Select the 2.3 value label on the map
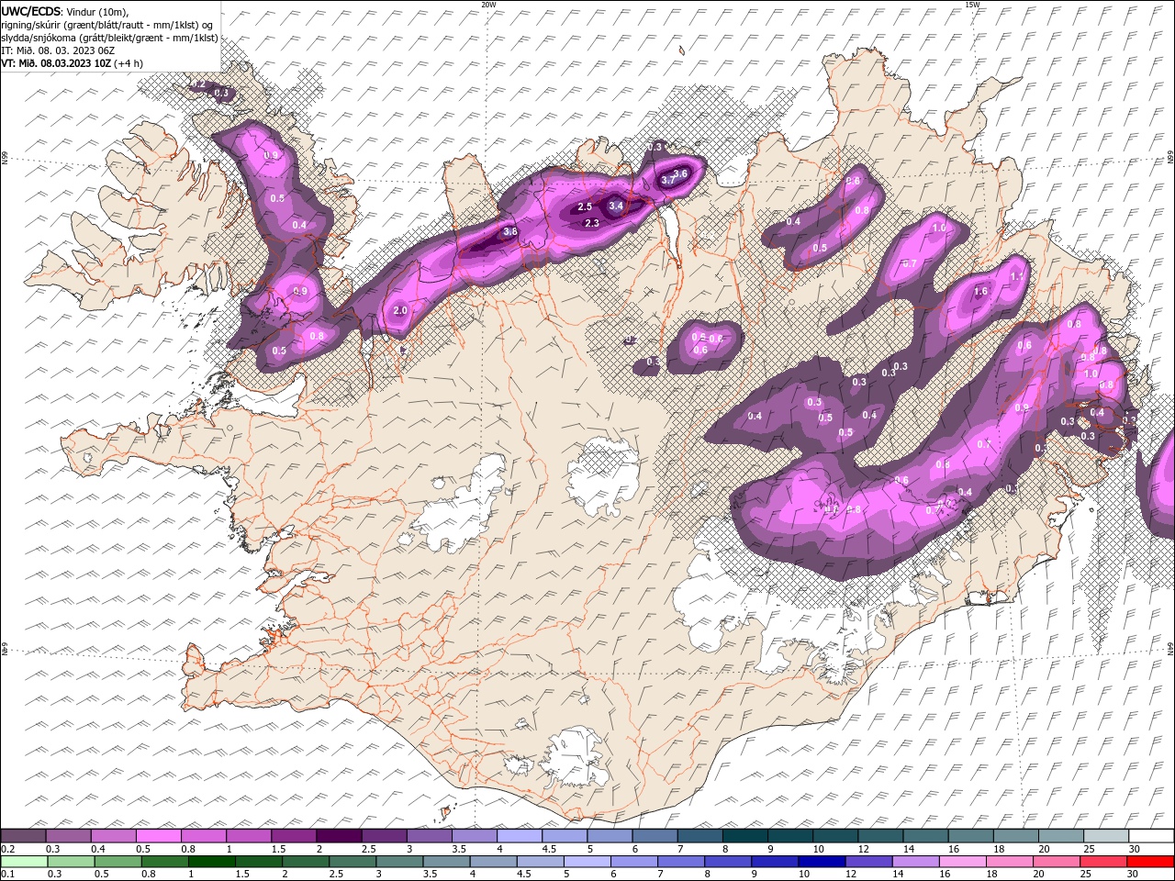 [x=592, y=223]
